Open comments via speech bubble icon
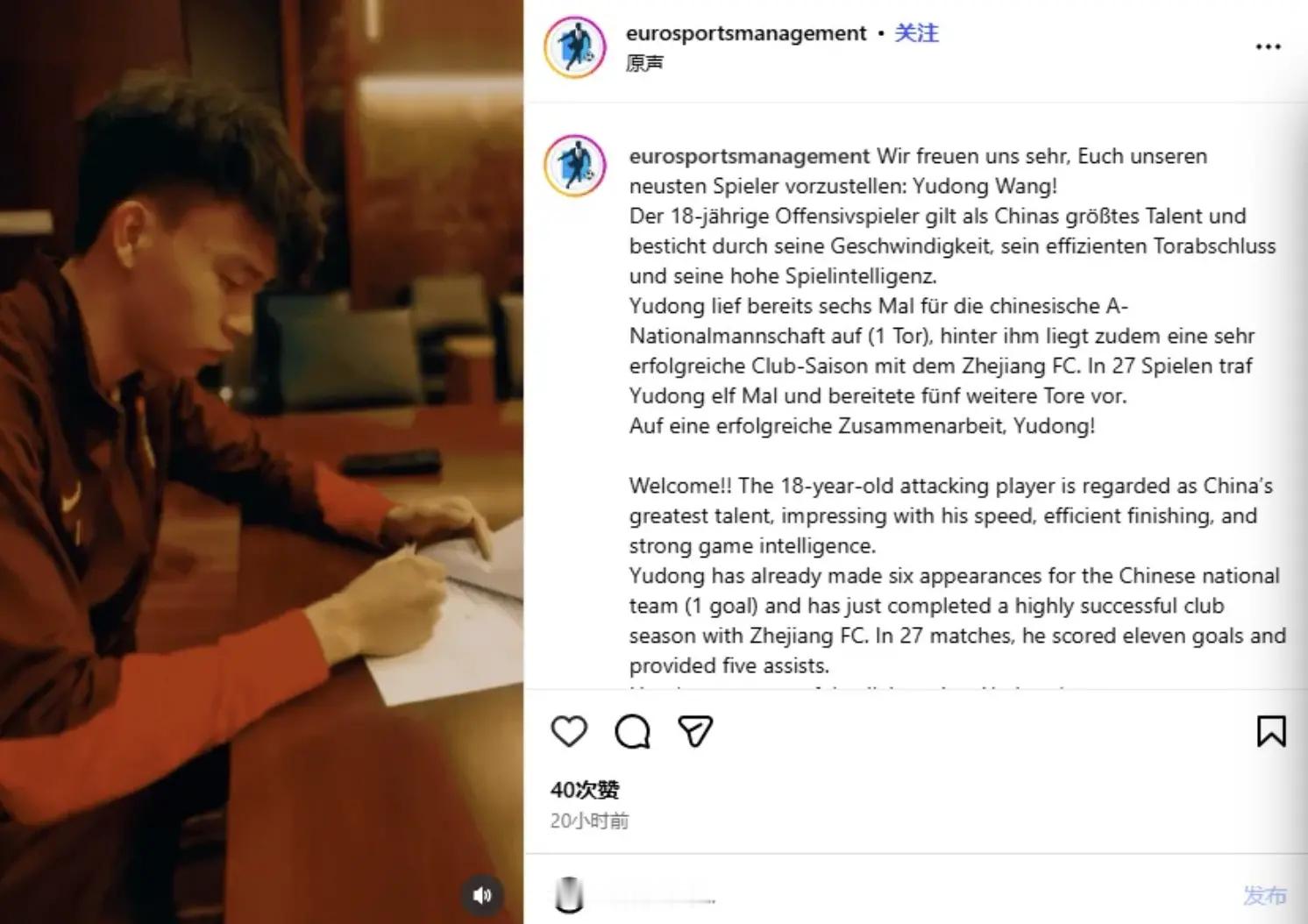 pos(632,731)
